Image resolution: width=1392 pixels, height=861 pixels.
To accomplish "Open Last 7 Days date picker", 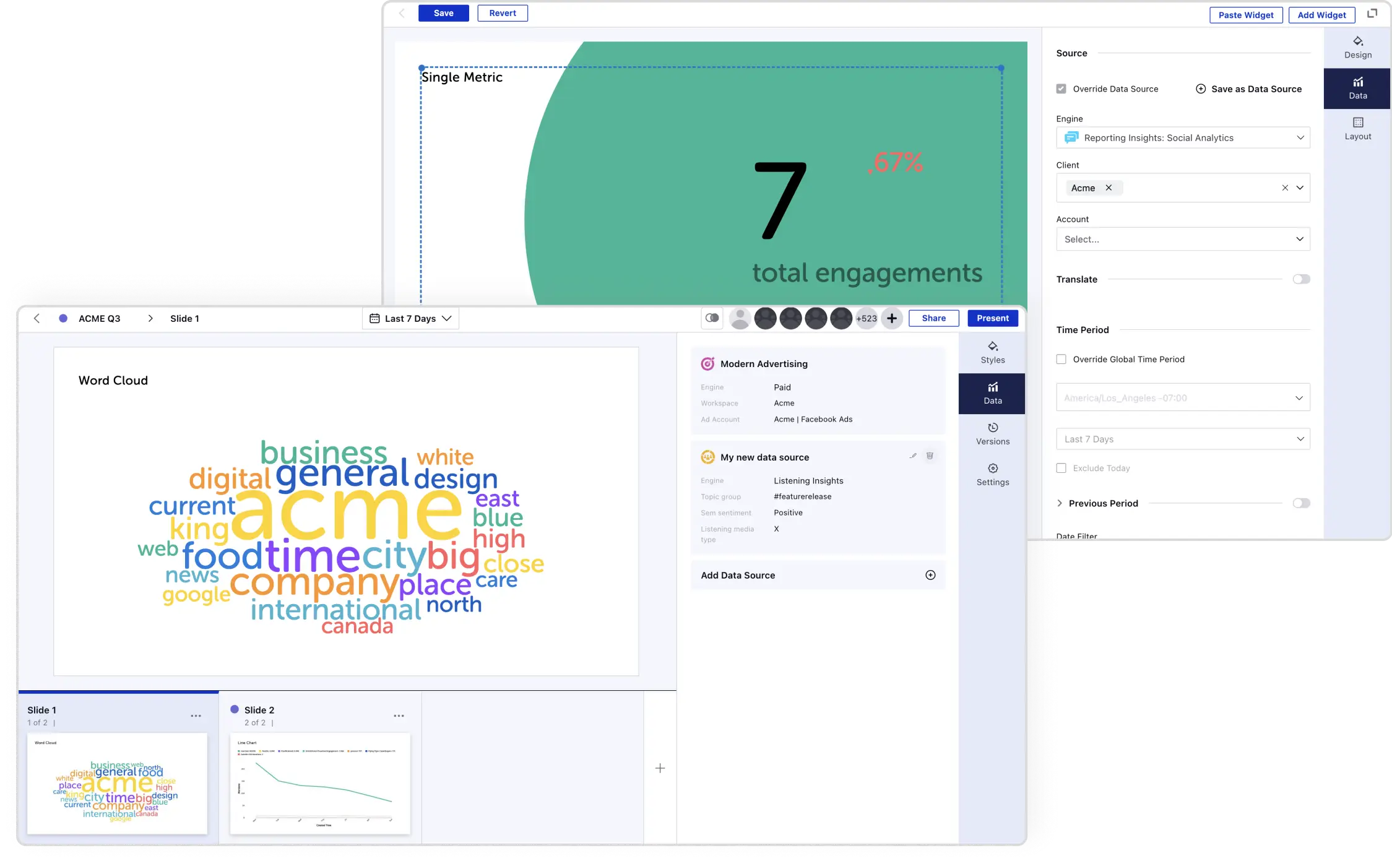I will pyautogui.click(x=410, y=318).
